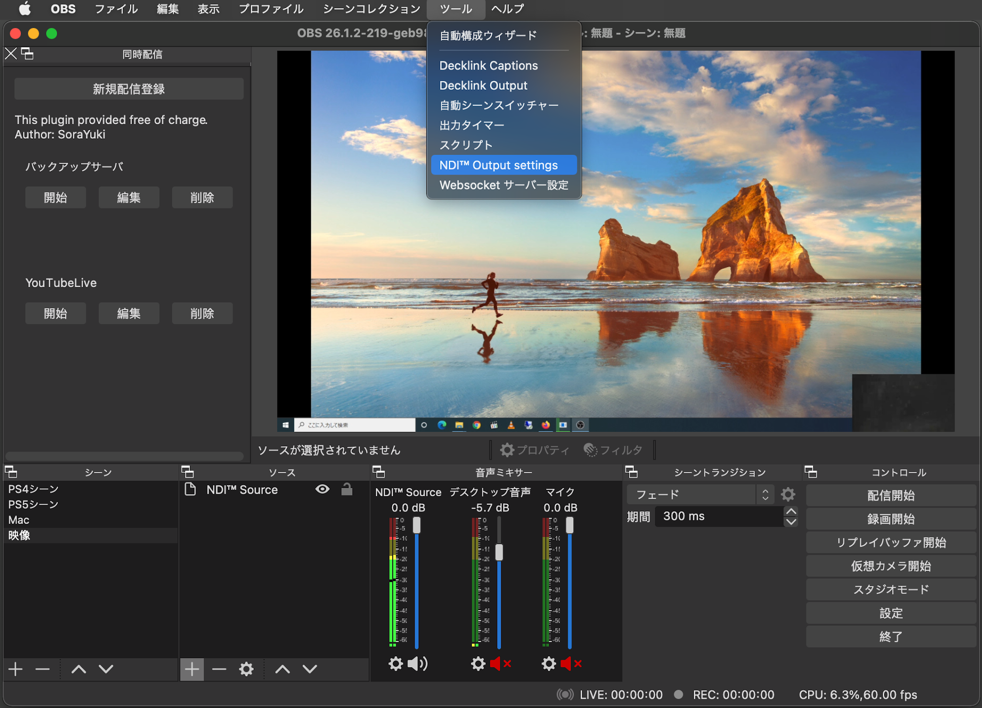Add a new source with plus icon
The width and height of the screenshot is (982, 708).
click(x=192, y=669)
